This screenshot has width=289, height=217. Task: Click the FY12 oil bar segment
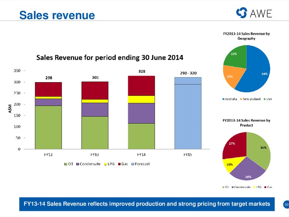coord(48,127)
